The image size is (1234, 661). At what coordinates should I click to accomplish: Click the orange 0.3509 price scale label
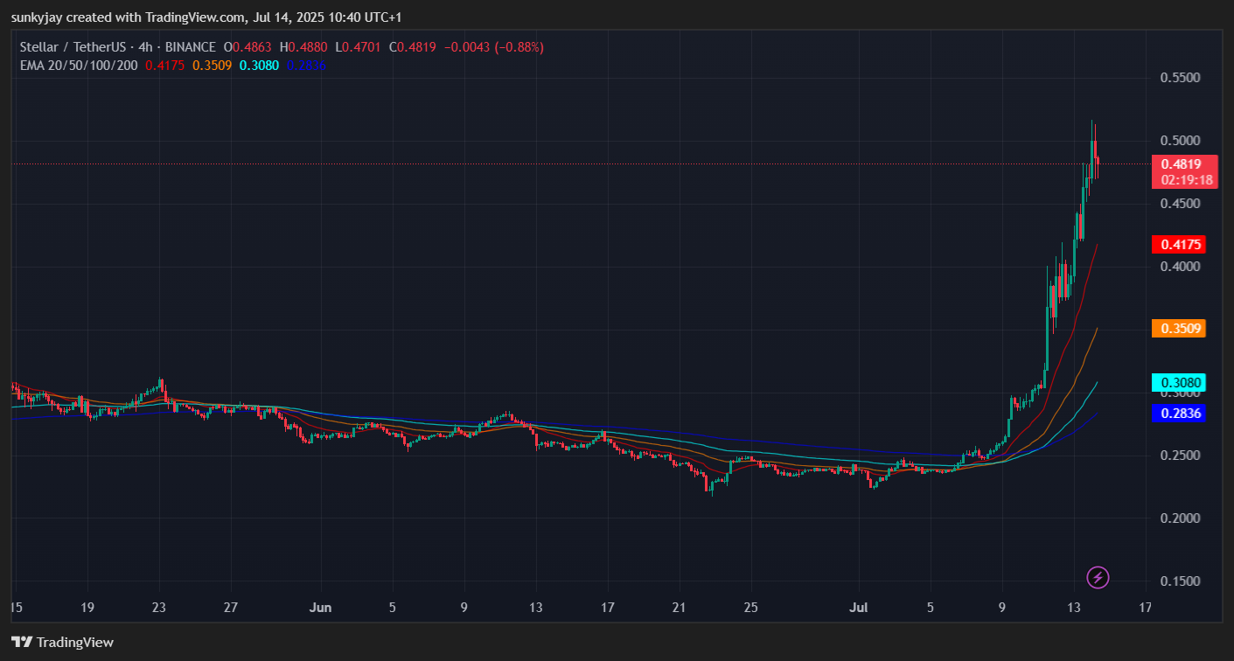point(1179,329)
